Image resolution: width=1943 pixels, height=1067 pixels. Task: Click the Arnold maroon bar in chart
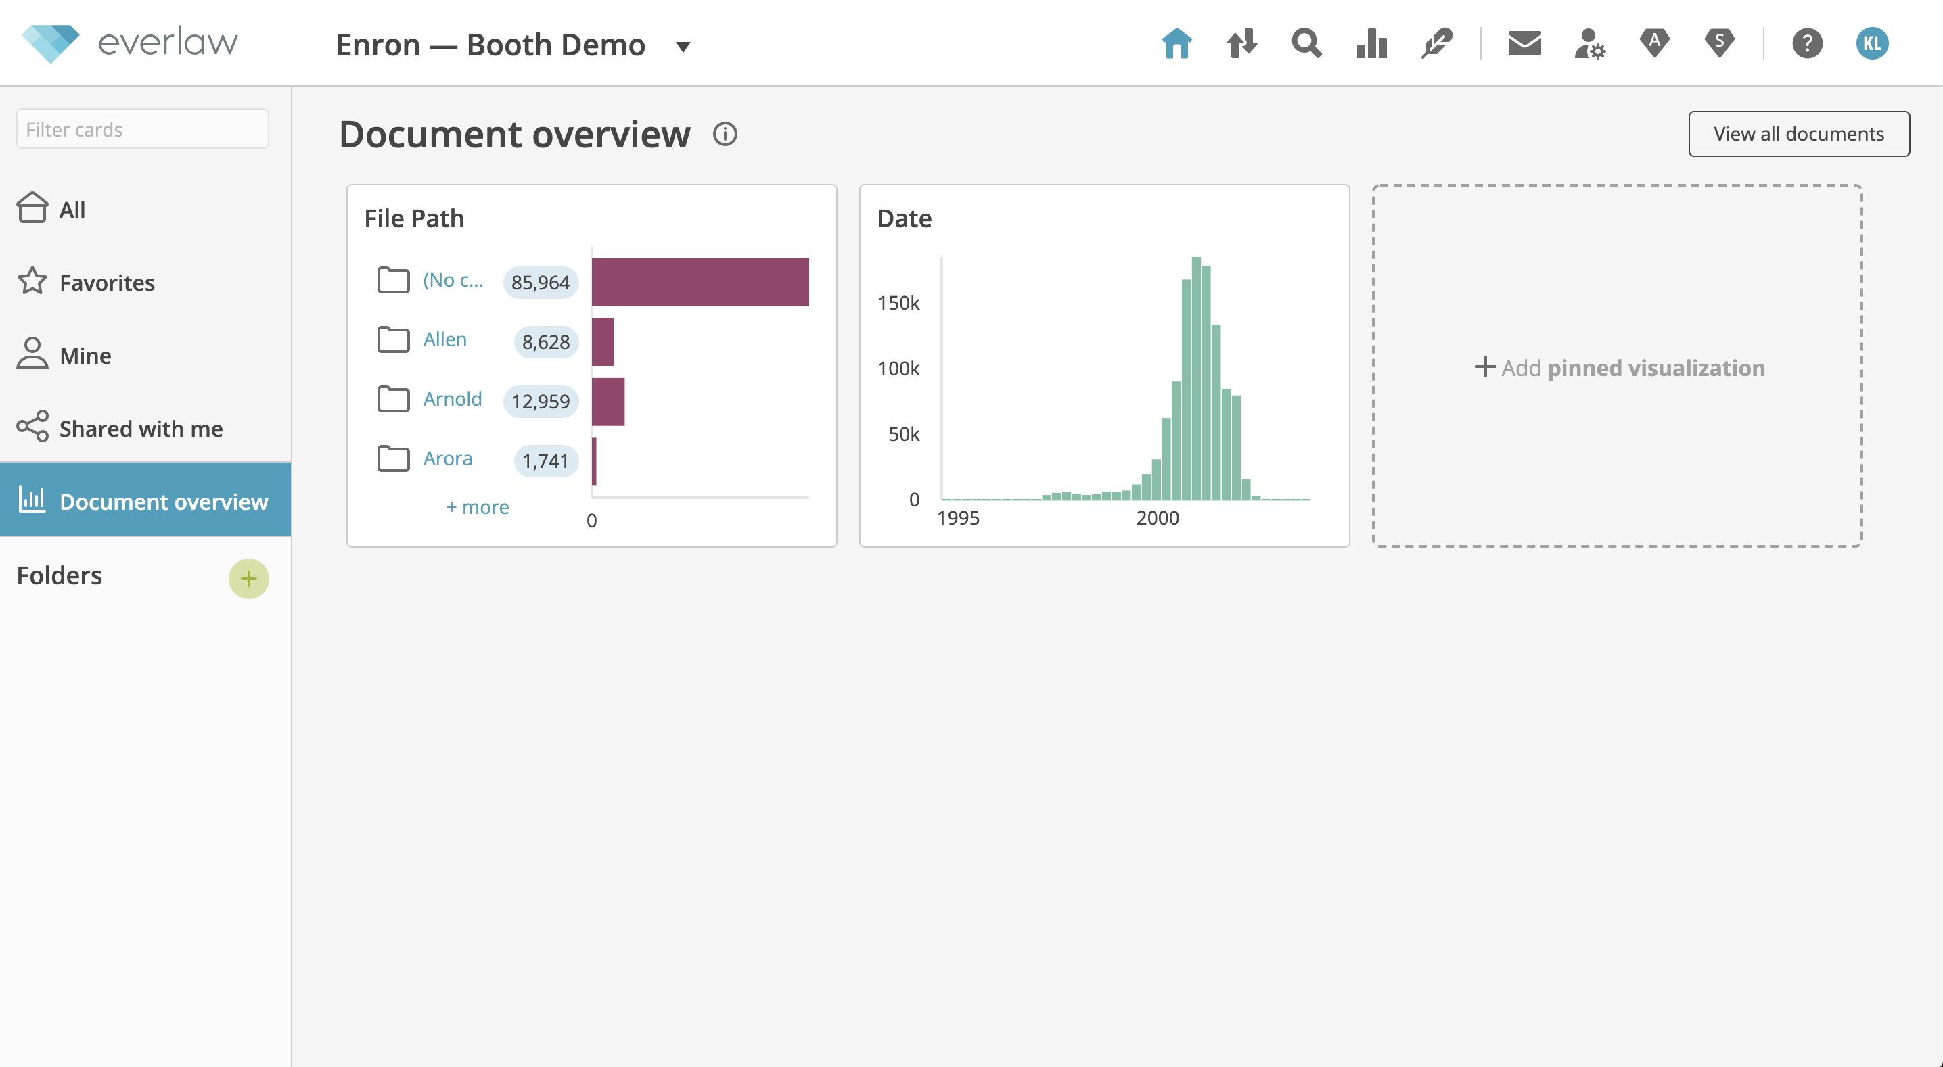pos(608,401)
